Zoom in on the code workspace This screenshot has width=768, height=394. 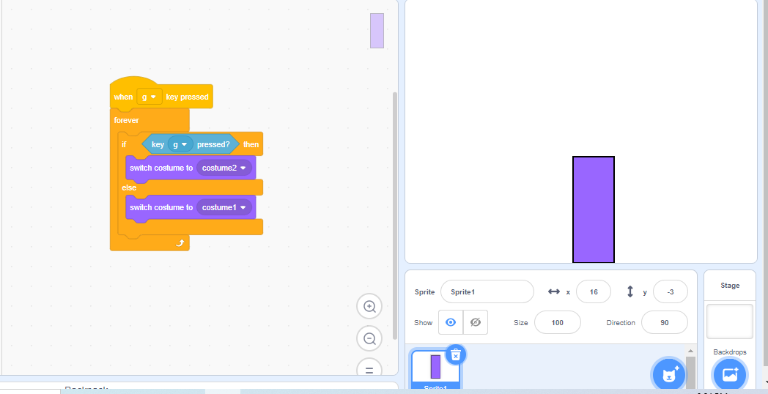tap(369, 306)
